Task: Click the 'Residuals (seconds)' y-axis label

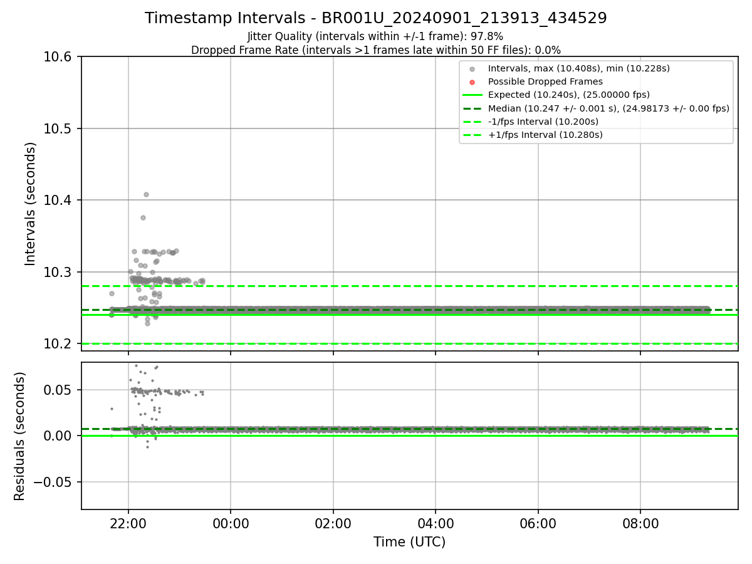Action: (x=20, y=436)
